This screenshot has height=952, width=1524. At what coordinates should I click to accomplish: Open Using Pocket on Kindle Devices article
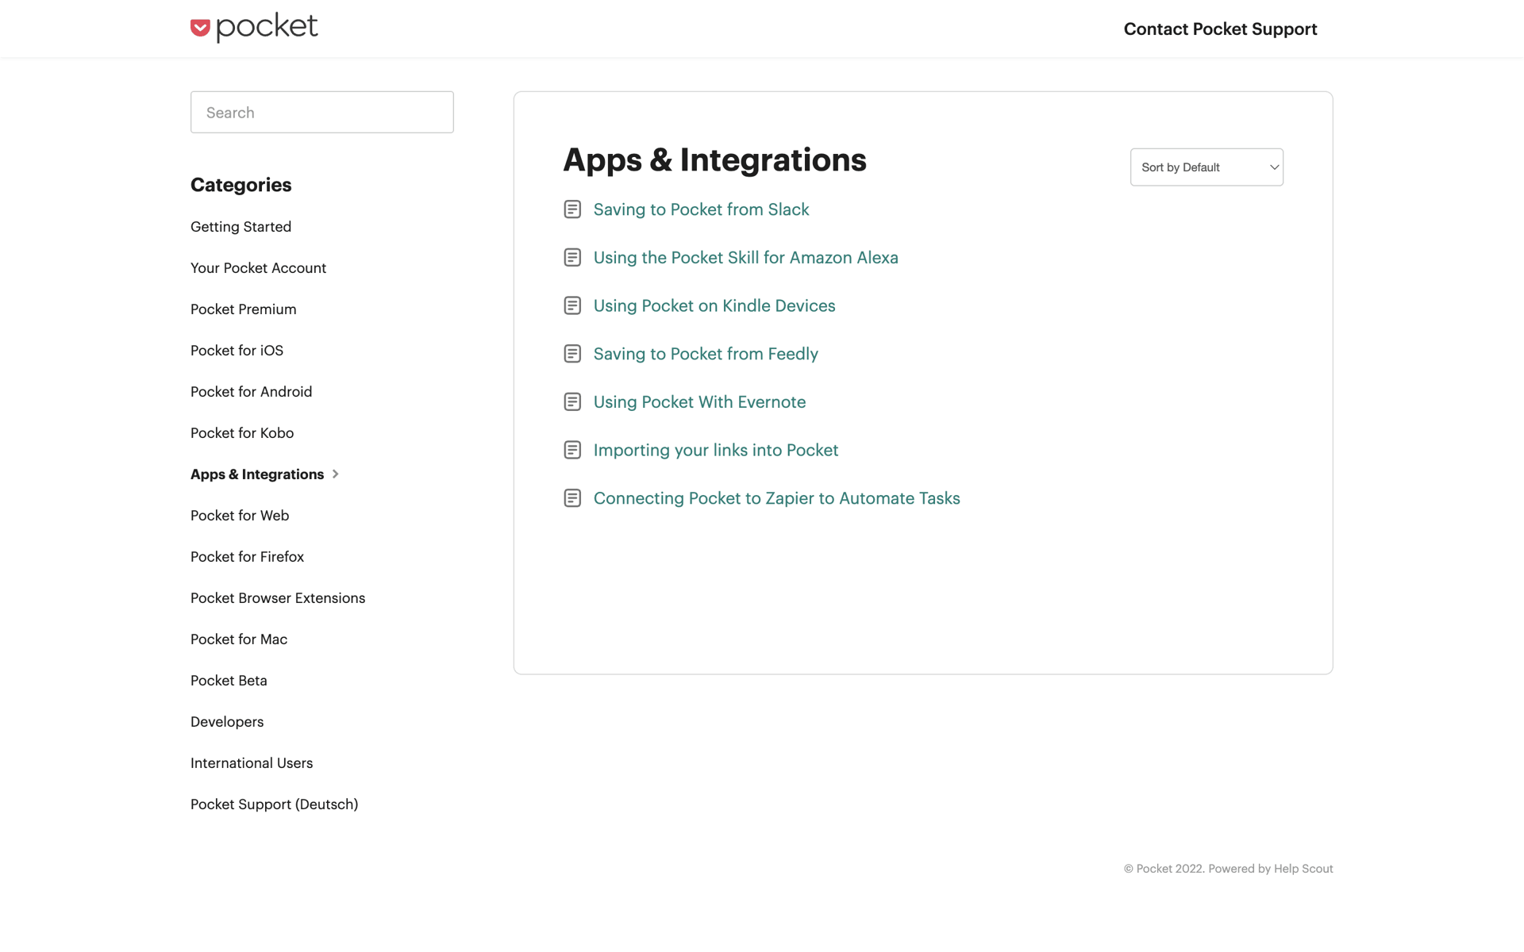714,305
